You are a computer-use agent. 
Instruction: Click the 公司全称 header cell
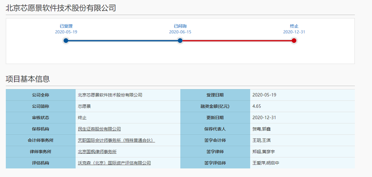40,95
